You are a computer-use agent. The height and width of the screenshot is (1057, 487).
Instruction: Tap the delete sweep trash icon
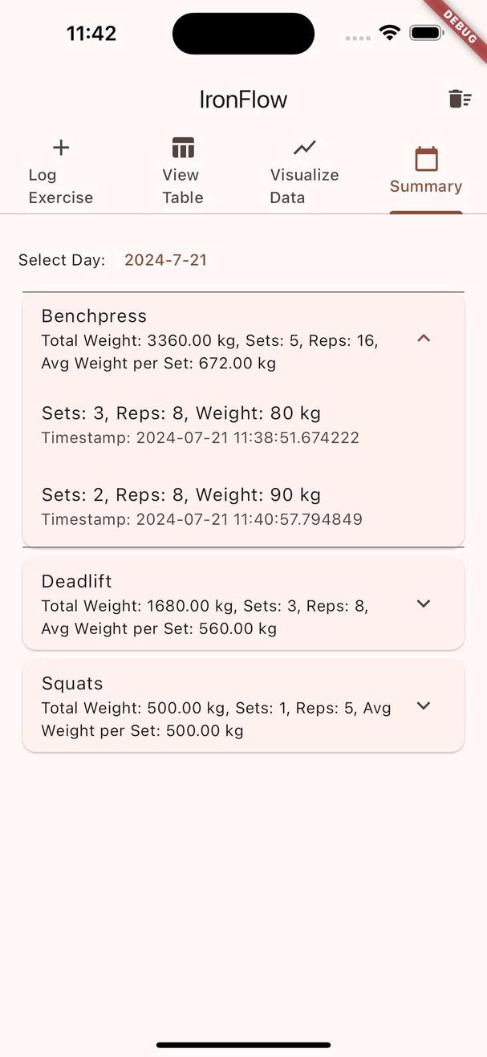point(460,99)
